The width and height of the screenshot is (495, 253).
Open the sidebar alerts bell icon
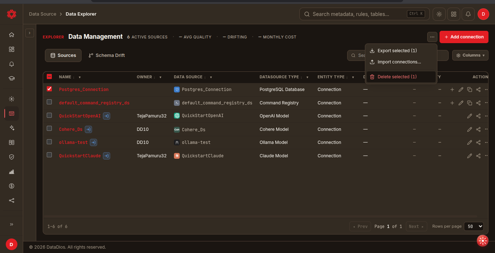click(12, 64)
